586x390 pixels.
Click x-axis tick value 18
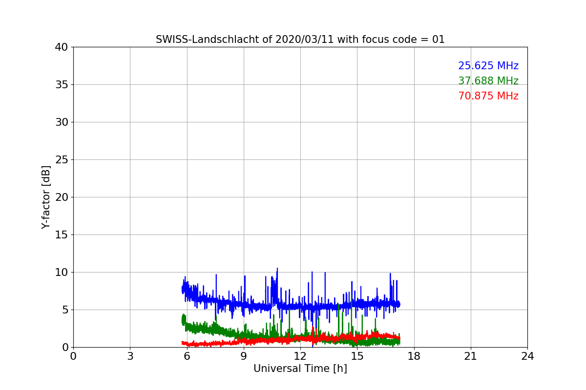(414, 356)
